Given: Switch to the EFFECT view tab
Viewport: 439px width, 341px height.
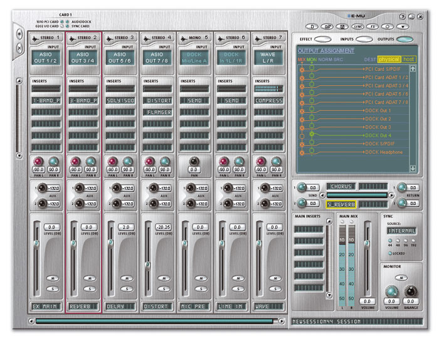Looking at the screenshot, I should pyautogui.click(x=323, y=39).
